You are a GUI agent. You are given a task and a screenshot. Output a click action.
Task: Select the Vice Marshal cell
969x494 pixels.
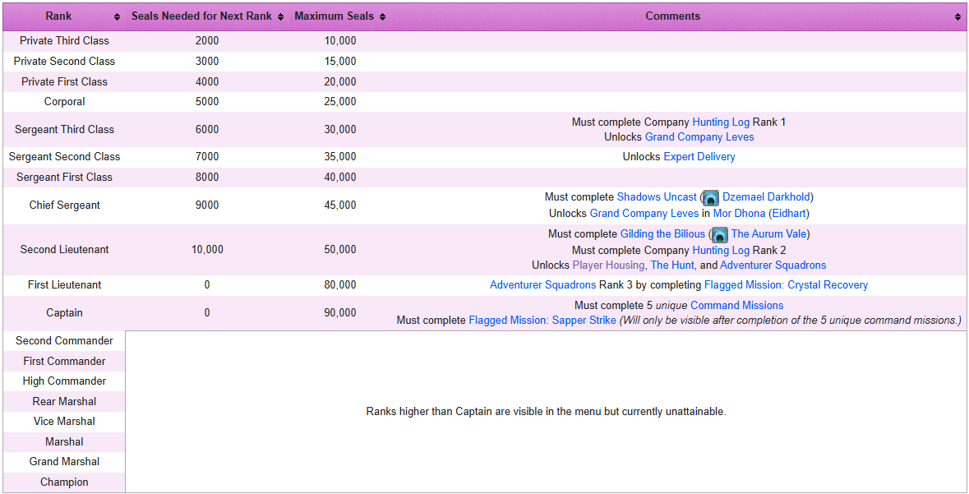coord(64,422)
